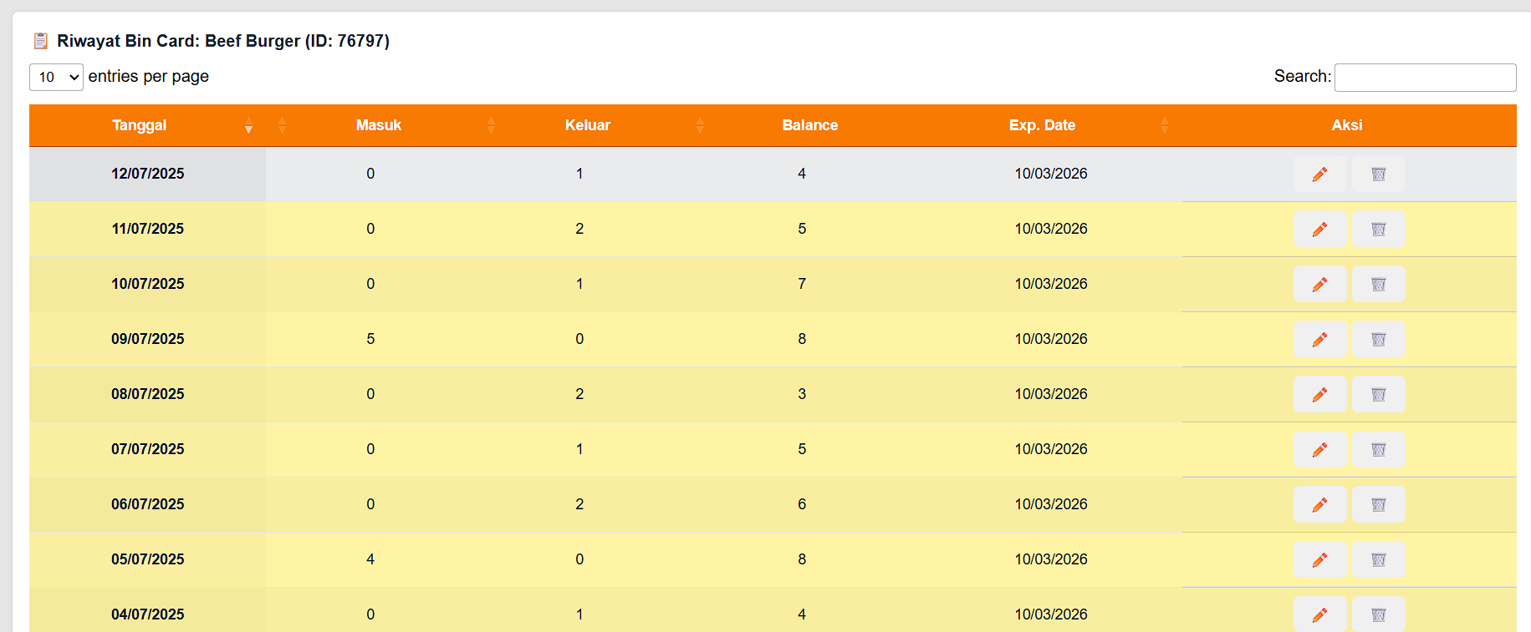Image resolution: width=1531 pixels, height=632 pixels.
Task: Edit the 12/07/2025 entry with pencil icon
Action: [1319, 174]
